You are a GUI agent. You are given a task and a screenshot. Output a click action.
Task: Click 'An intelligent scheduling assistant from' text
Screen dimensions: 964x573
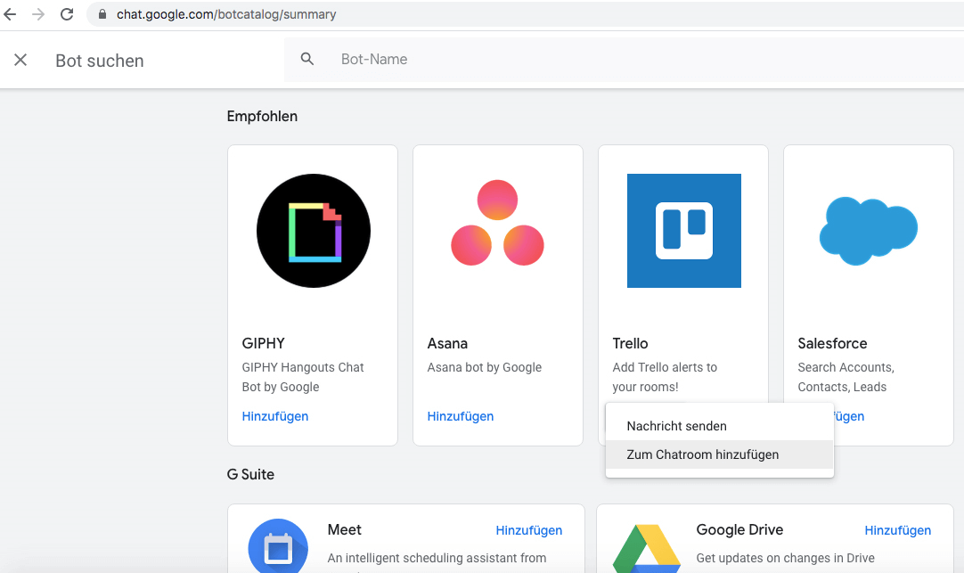(x=437, y=558)
